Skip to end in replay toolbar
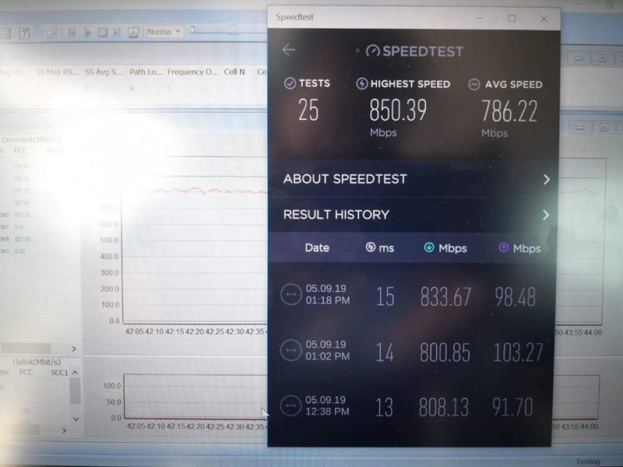This screenshot has width=623, height=467. point(118,32)
